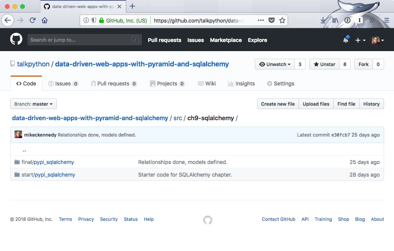Open the Branch: master dropdown
The height and width of the screenshot is (251, 394).
click(34, 104)
